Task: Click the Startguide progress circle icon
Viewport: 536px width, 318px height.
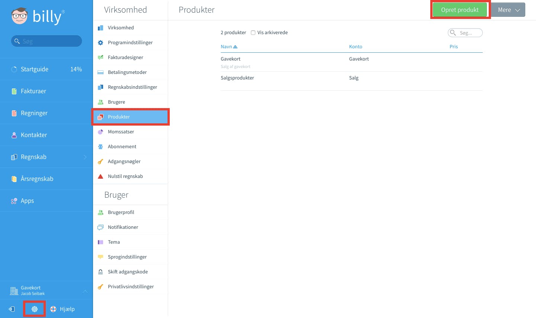Action: click(14, 69)
